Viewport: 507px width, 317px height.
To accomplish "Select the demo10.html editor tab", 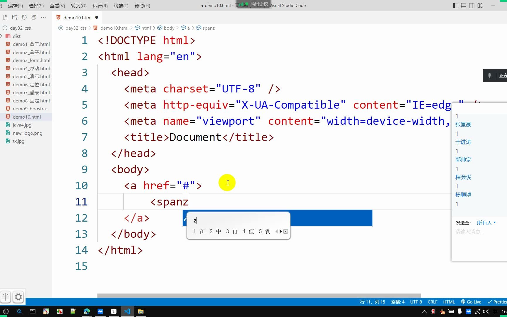I will click(77, 18).
